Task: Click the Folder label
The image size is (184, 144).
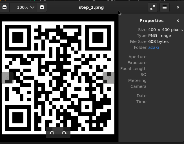Action: 140,47
